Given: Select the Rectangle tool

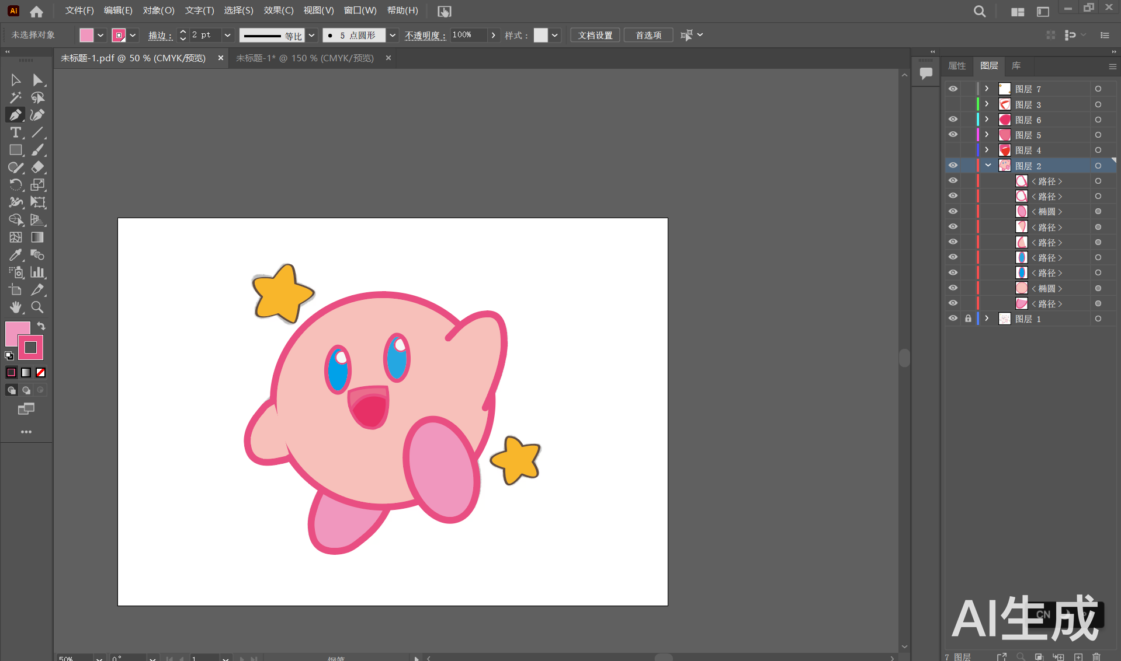Looking at the screenshot, I should (15, 150).
